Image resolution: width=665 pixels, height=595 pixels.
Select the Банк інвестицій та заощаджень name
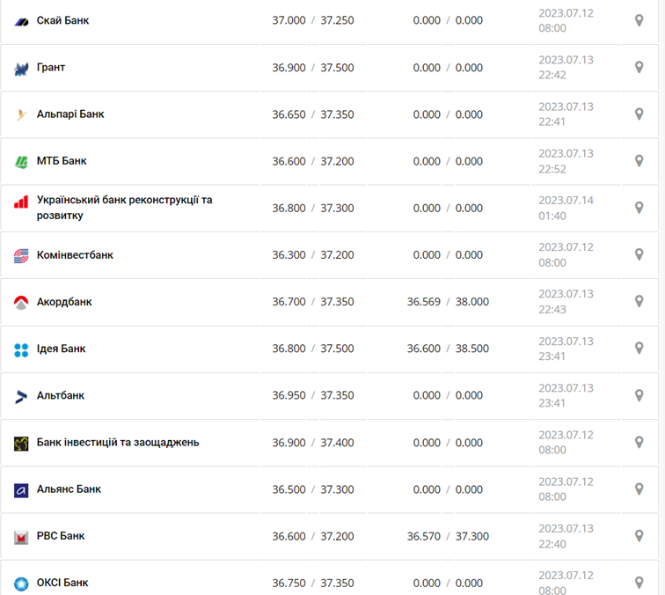pyautogui.click(x=118, y=443)
